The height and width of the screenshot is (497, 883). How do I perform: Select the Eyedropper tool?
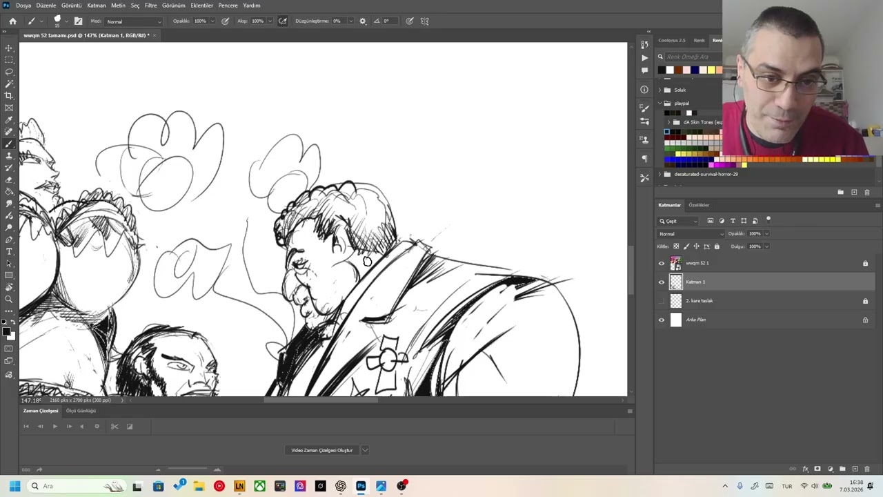pyautogui.click(x=9, y=119)
